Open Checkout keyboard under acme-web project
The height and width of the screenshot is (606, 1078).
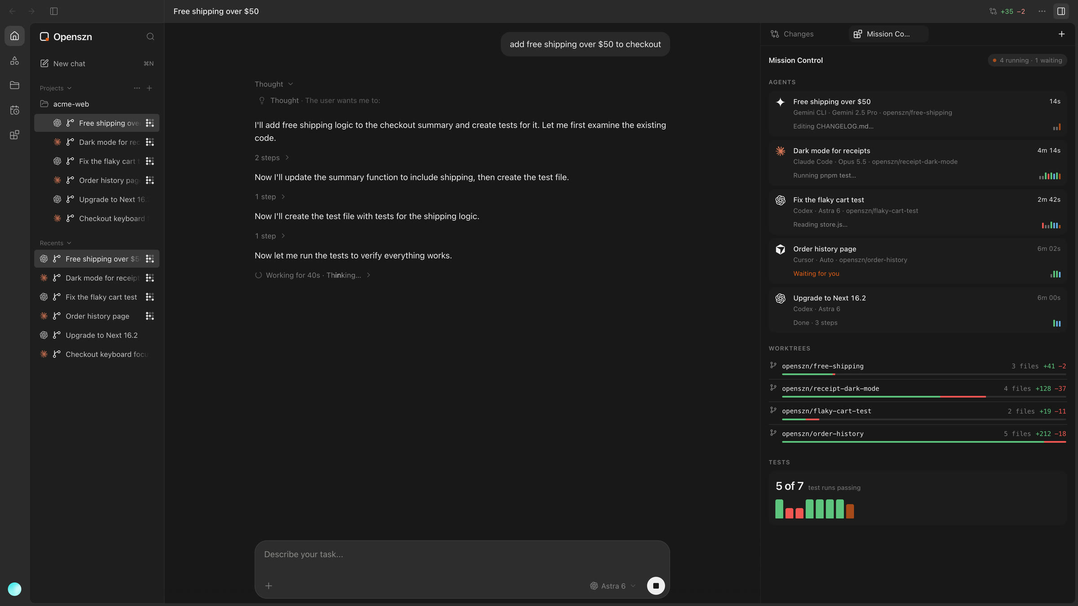point(97,219)
